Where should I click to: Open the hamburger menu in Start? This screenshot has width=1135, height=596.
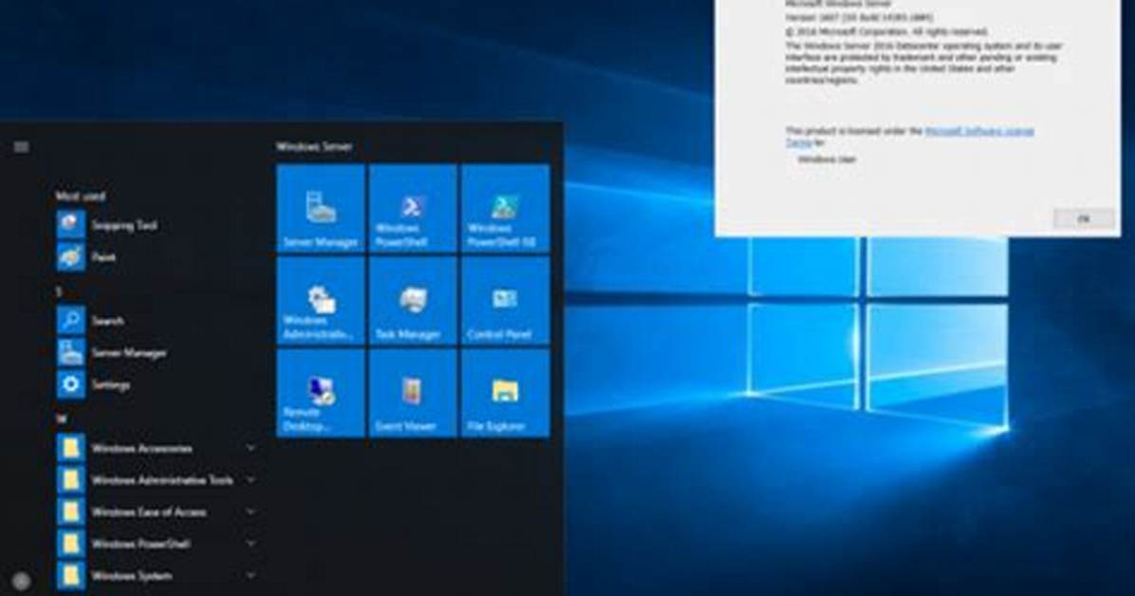tap(22, 147)
